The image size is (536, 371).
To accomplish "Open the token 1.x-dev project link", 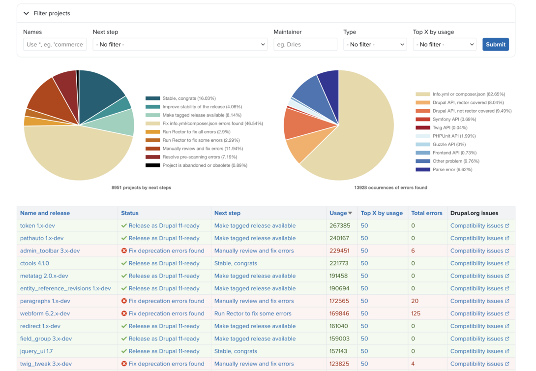I will pos(38,225).
